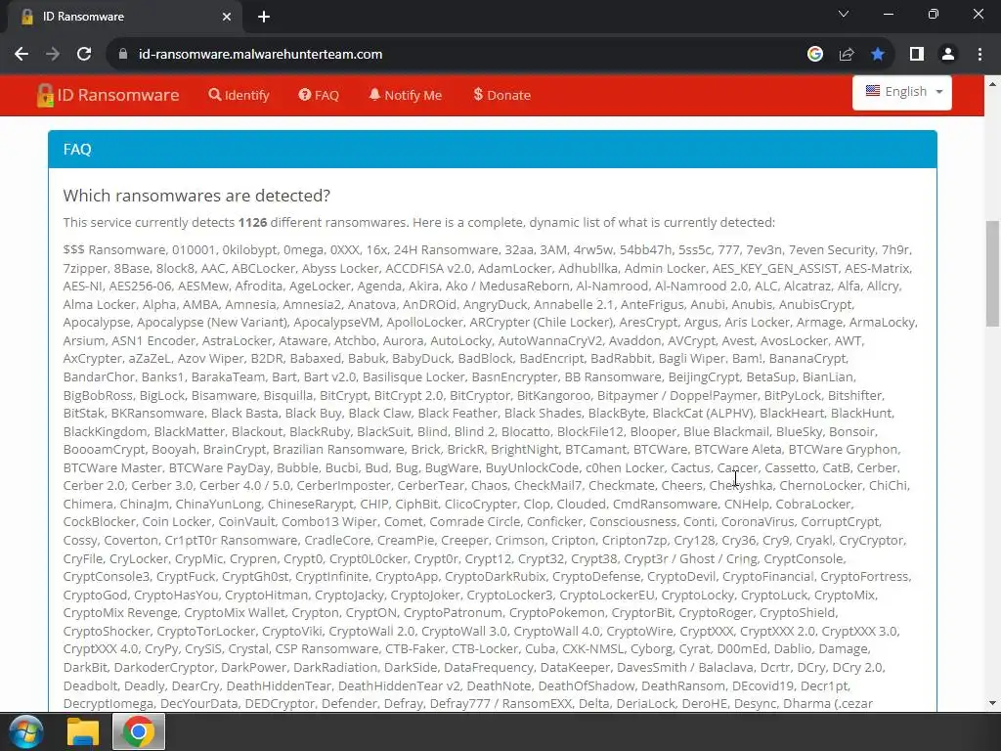The height and width of the screenshot is (751, 1001).
Task: Click the '$$$ Ransomware' entry text
Action: point(115,249)
